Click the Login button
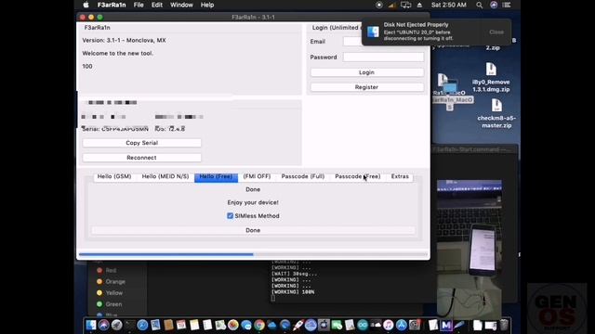 pos(367,72)
